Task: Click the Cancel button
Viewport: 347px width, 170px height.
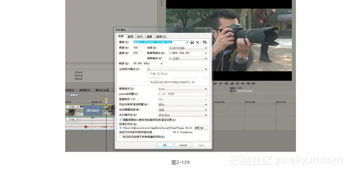Action: click(x=183, y=145)
